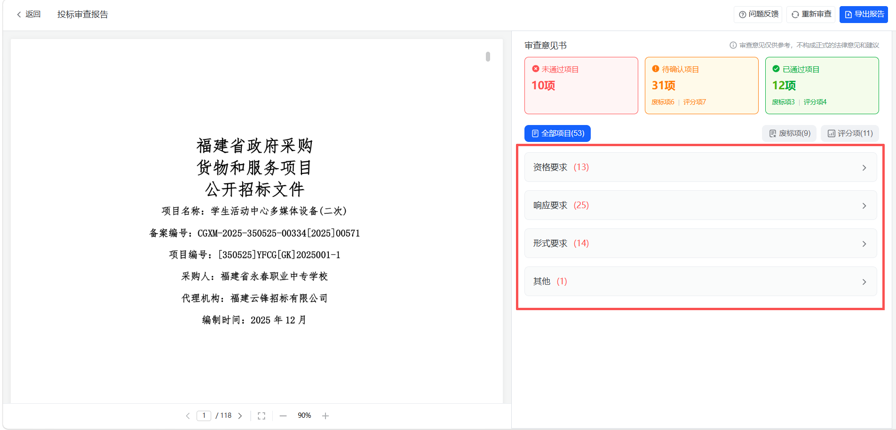
Task: Click the info icon beside 审查意见仅供参考
Action: pyautogui.click(x=733, y=45)
